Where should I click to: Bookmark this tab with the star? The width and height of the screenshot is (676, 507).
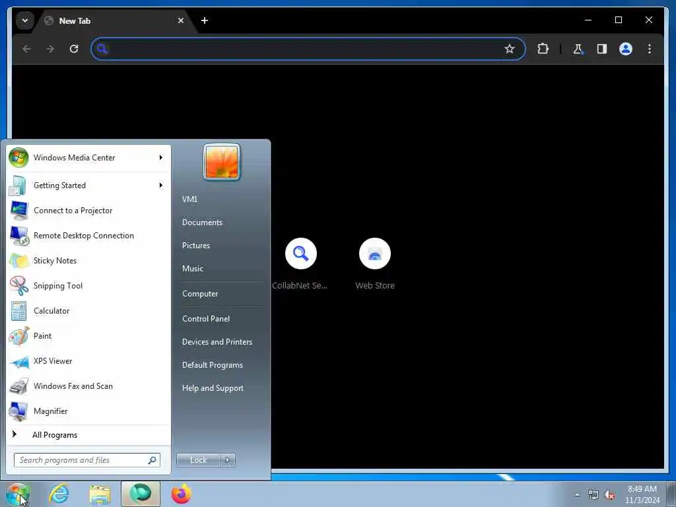[x=510, y=49]
